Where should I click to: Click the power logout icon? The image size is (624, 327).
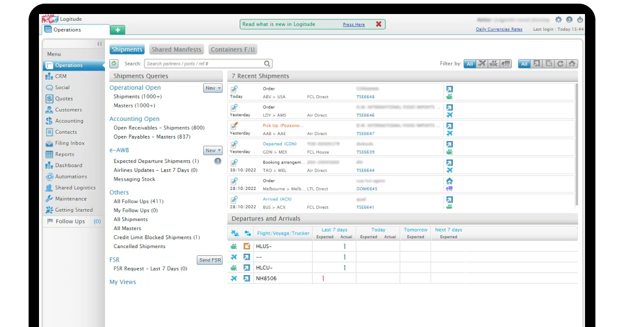[x=580, y=20]
